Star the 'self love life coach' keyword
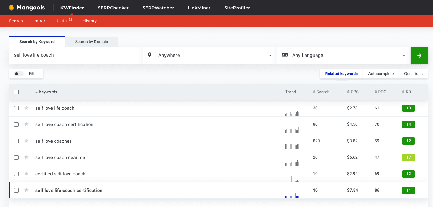The height and width of the screenshot is (207, 433). (26, 108)
